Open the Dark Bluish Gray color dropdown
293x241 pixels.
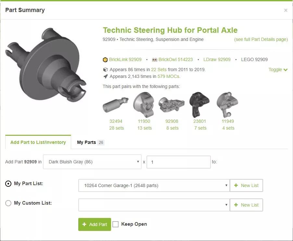click(92, 162)
